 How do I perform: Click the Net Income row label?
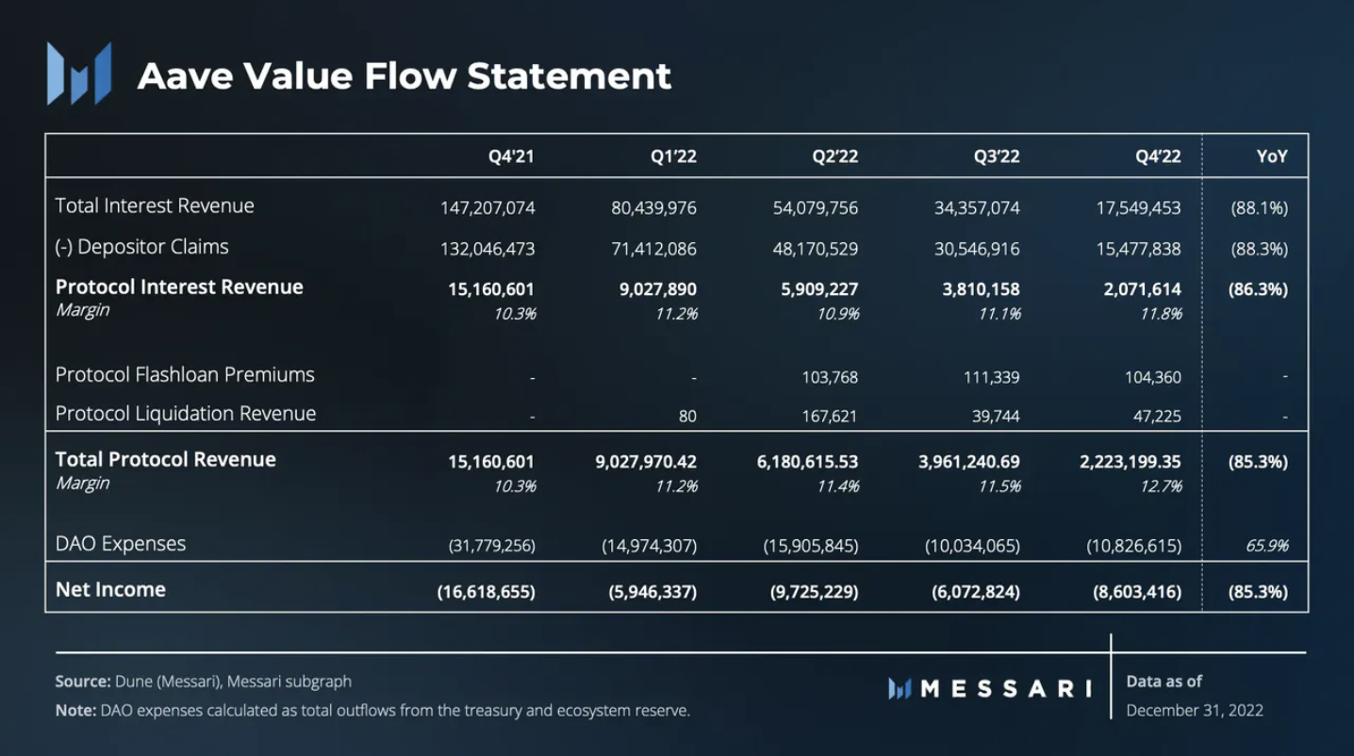(x=110, y=589)
